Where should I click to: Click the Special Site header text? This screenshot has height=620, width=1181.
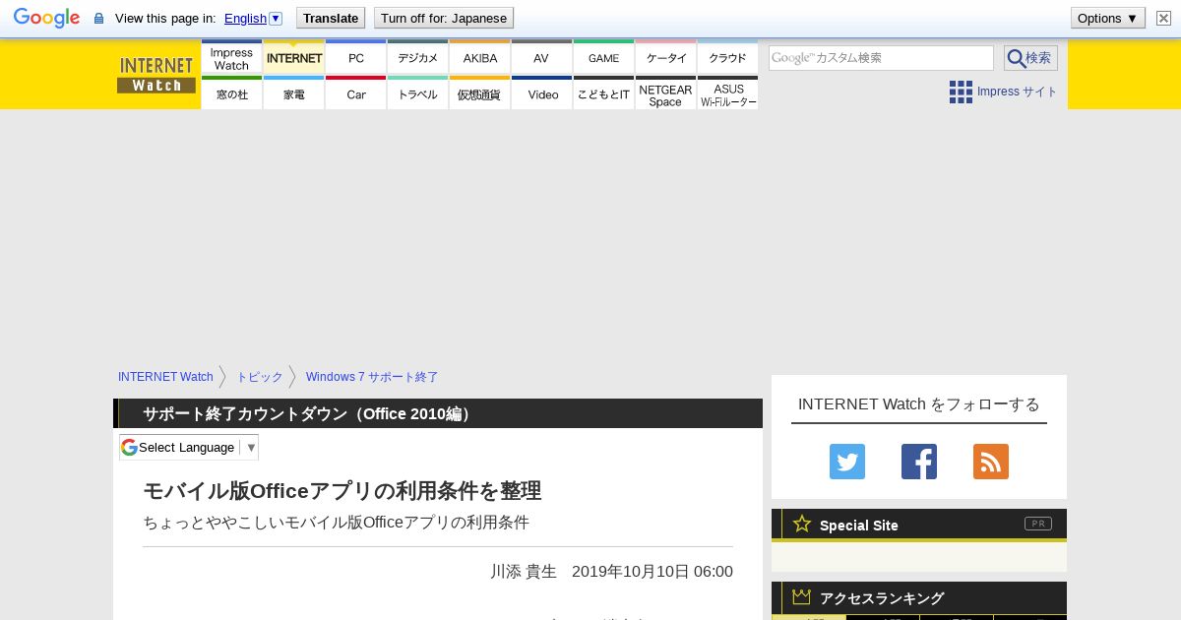pos(859,525)
